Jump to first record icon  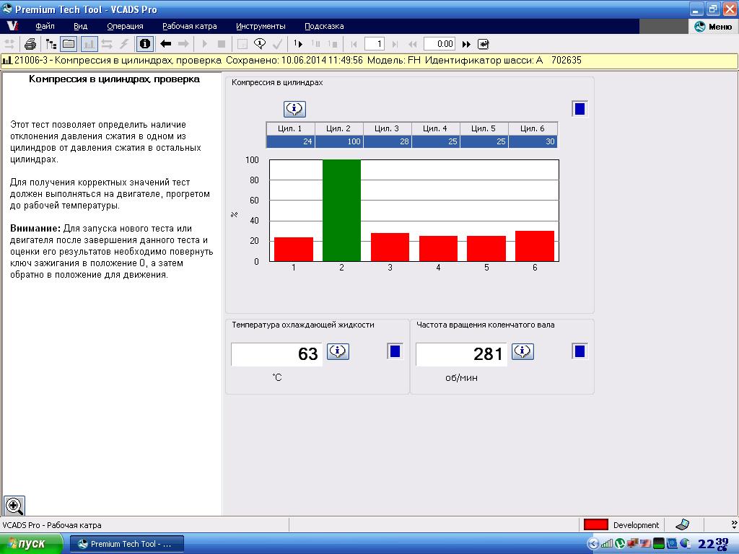tap(354, 44)
